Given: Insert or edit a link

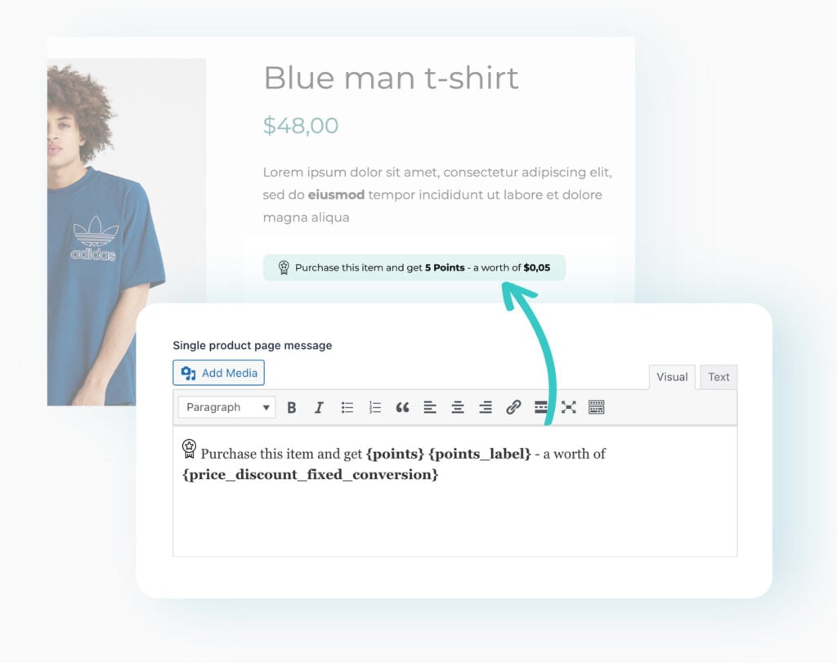Looking at the screenshot, I should point(513,407).
